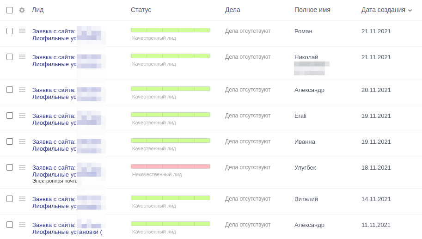422x239 pixels.
Task: Open the hamburger menu for Erali's lead
Action: tap(22, 116)
